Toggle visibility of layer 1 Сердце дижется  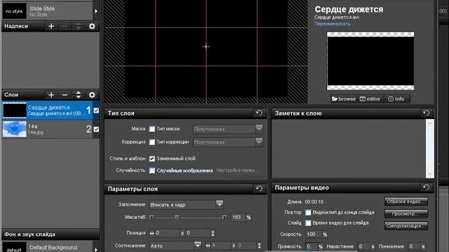[96, 111]
